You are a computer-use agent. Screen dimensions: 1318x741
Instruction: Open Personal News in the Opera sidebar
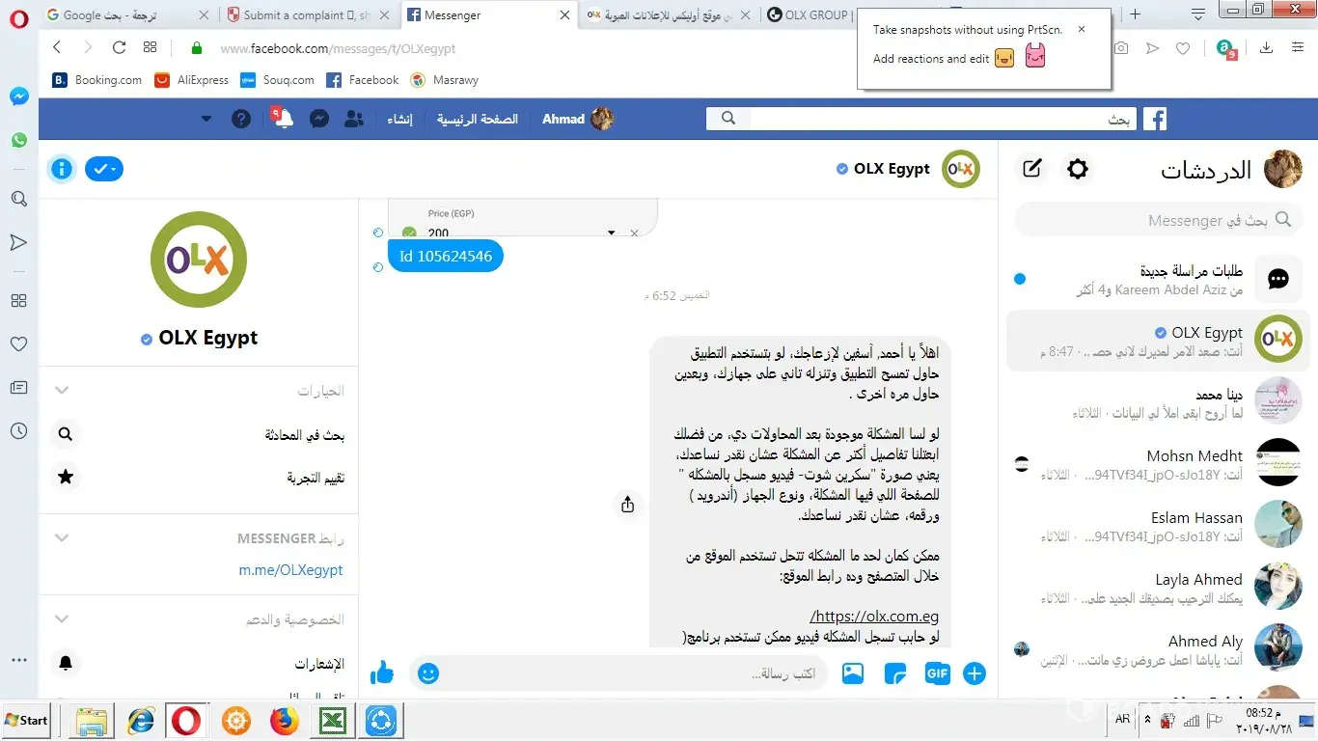pyautogui.click(x=19, y=388)
